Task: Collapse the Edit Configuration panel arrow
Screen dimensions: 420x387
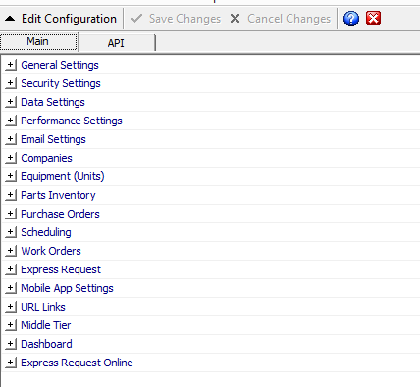Action: coord(10,19)
